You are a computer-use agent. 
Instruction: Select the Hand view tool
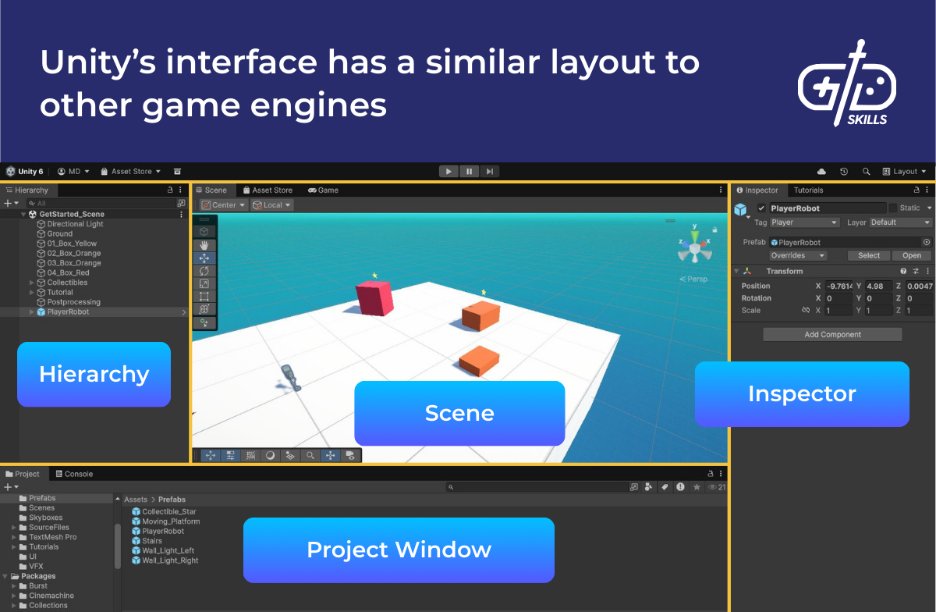pos(204,245)
